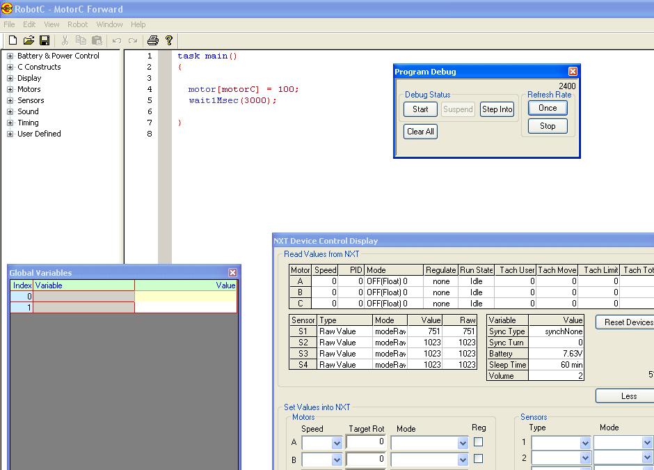
Task: Click the 'wait1Msec(3000);' code line
Action: click(x=232, y=100)
